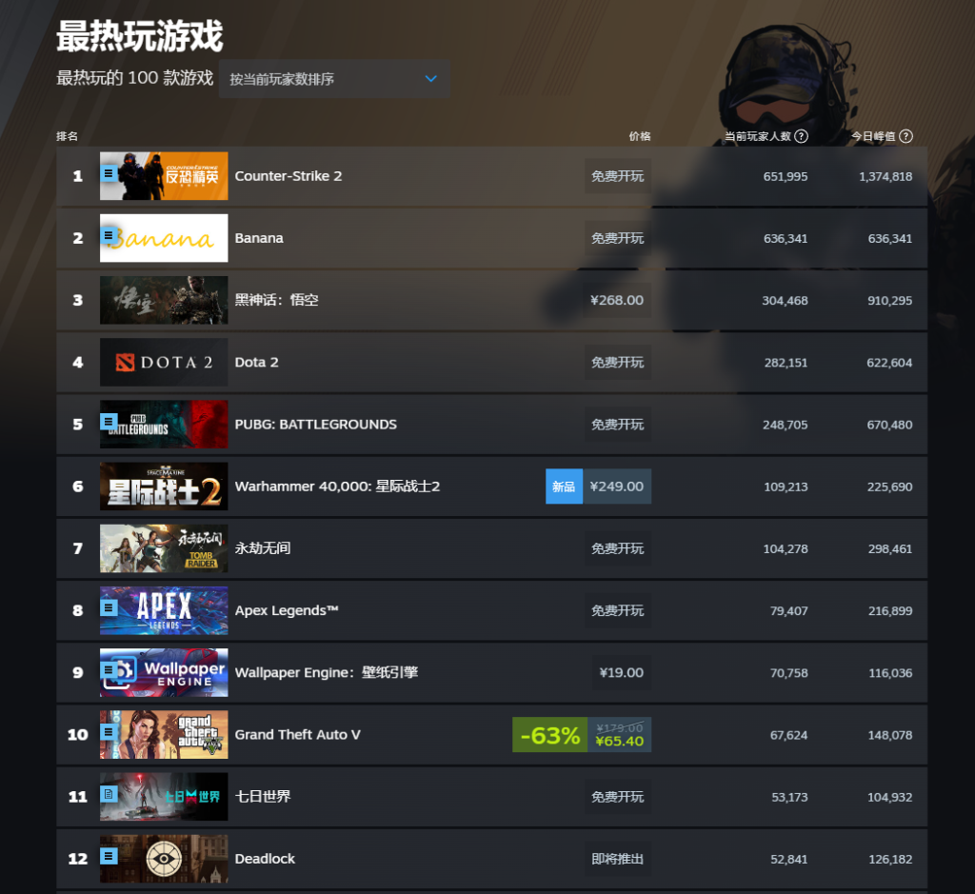Click the 新品 tag on Warhammer row

564,487
